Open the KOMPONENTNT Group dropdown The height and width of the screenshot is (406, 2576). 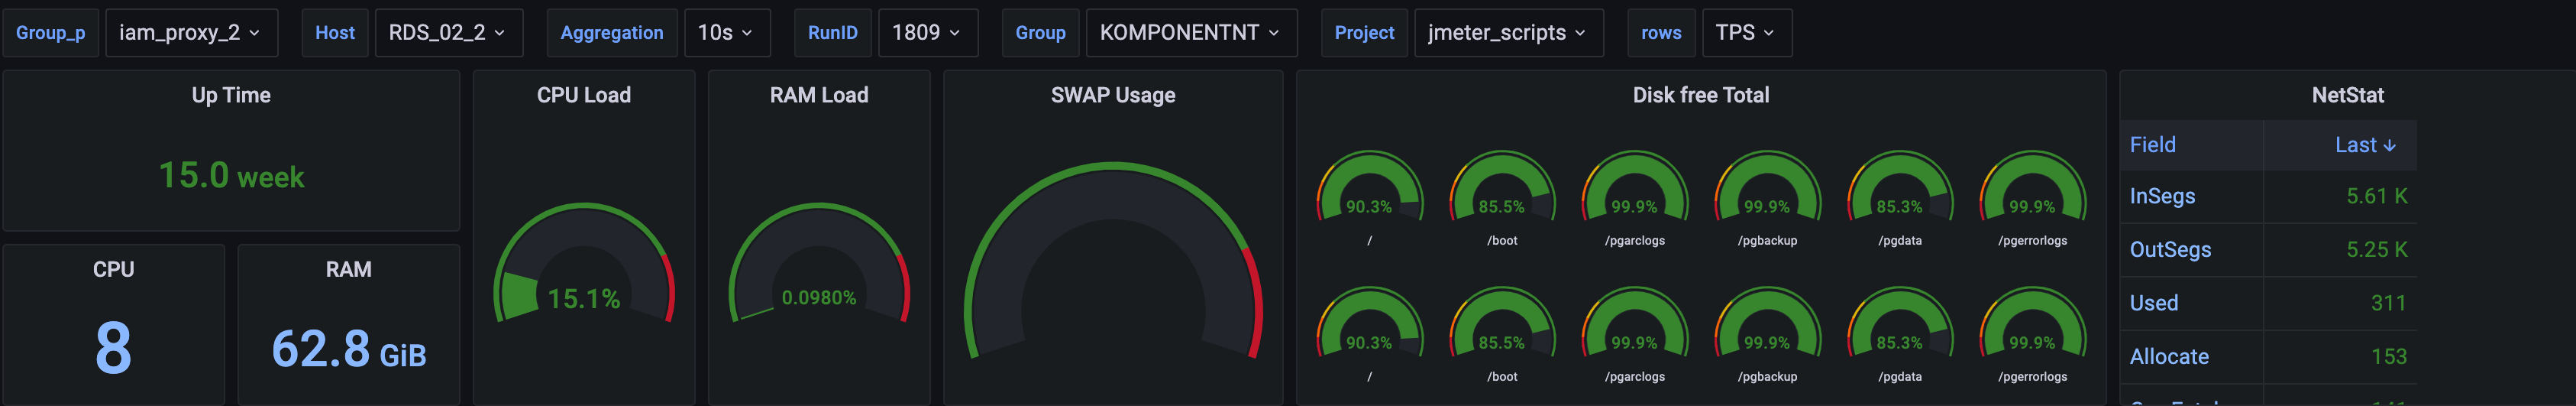click(1191, 33)
